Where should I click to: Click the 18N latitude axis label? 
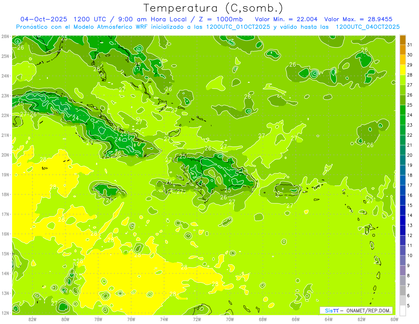coord(5,194)
